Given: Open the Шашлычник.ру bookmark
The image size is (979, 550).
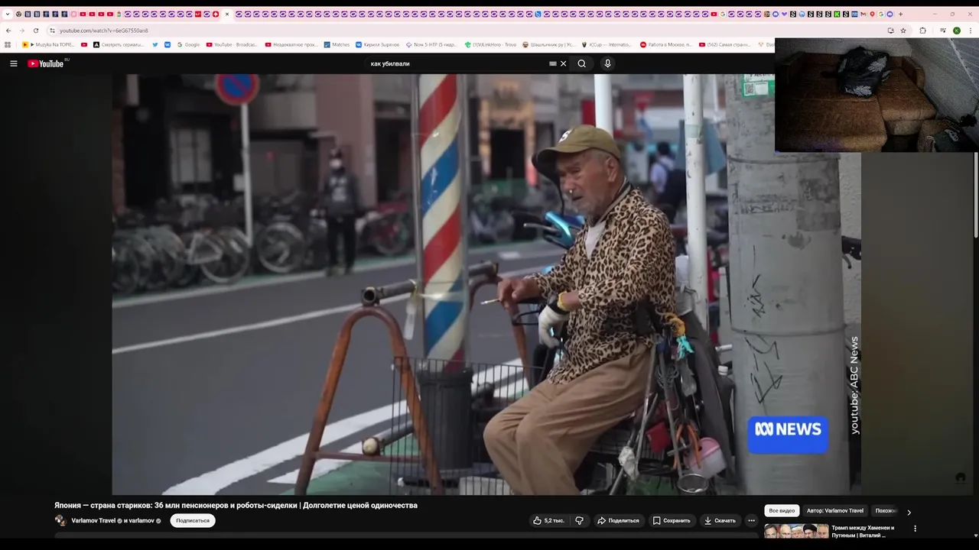Looking at the screenshot, I should pos(549,44).
